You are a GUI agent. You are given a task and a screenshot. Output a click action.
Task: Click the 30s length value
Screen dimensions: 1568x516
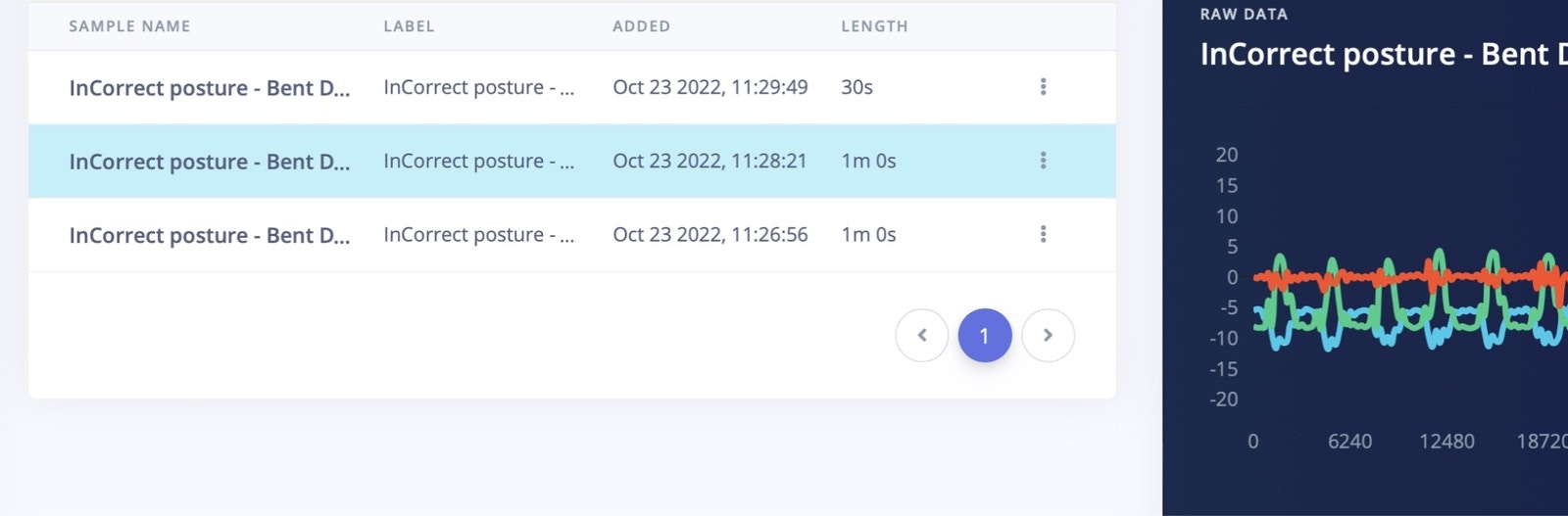(857, 87)
